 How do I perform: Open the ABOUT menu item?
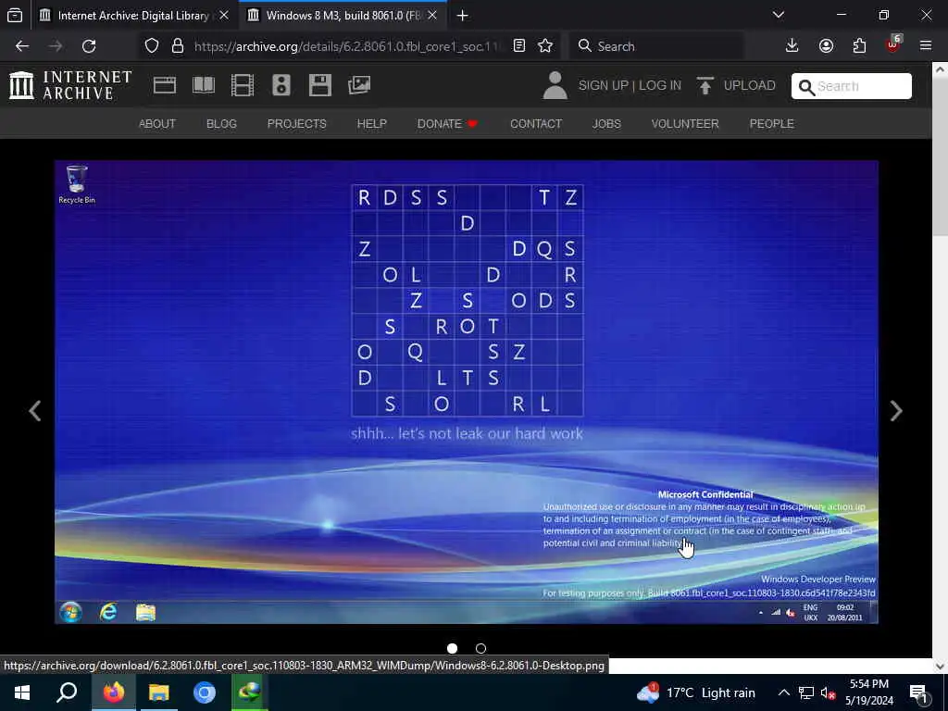[x=157, y=124]
